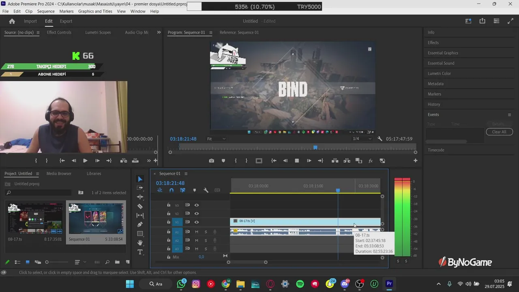Viewport: 519px width, 292px height.
Task: Toggle V3 track output eye
Action: pos(196,205)
